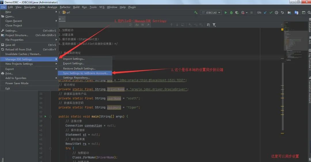The height and width of the screenshot is (162, 311).
Task: Open the Navigate menu
Action: pos(30,7)
